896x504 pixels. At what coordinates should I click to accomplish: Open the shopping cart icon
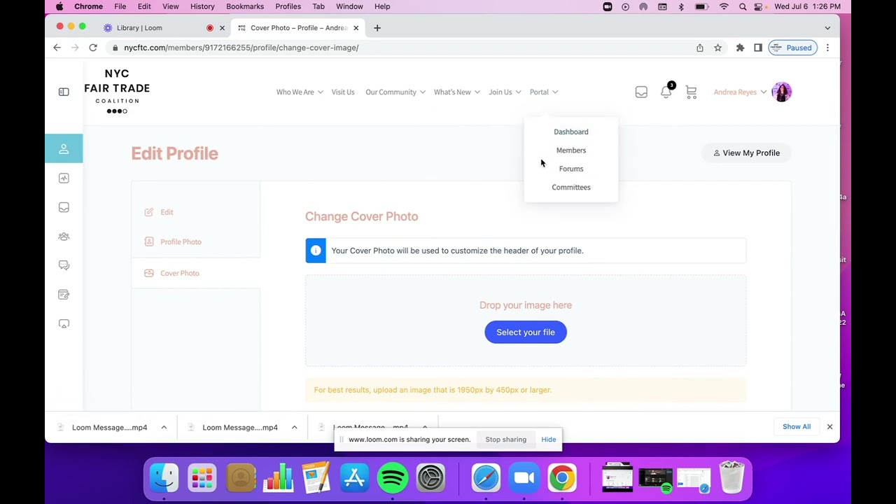[691, 92]
